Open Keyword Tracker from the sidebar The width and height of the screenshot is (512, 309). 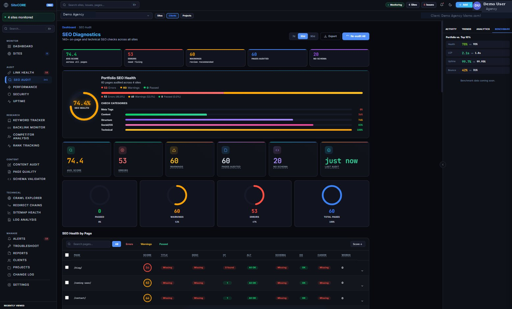pos(29,120)
